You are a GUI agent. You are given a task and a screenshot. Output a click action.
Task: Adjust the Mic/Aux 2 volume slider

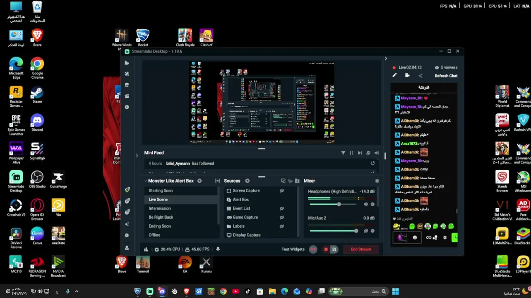pyautogui.click(x=334, y=231)
